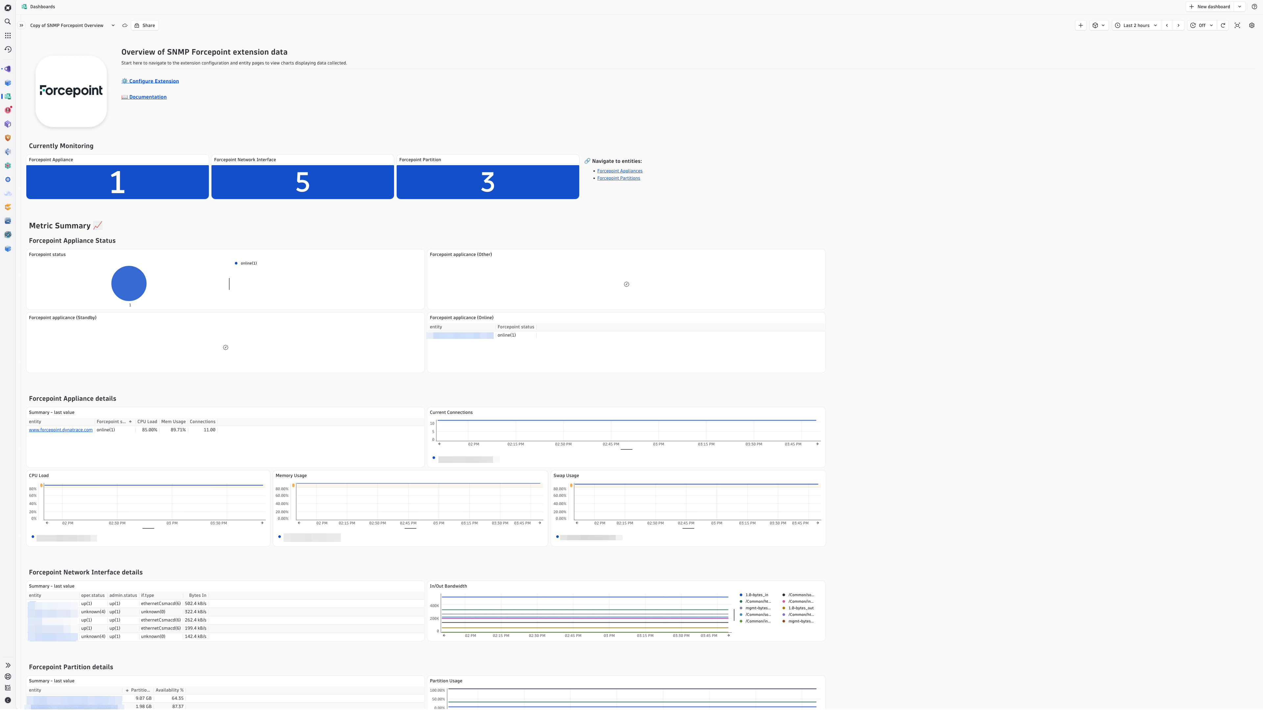This screenshot has width=1263, height=710.
Task: Click the refresh dashboard icon
Action: click(1223, 25)
